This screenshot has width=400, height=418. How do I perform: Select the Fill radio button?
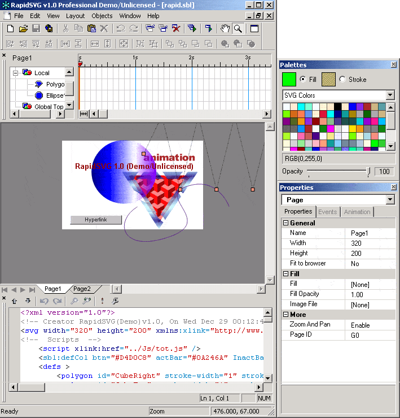303,79
